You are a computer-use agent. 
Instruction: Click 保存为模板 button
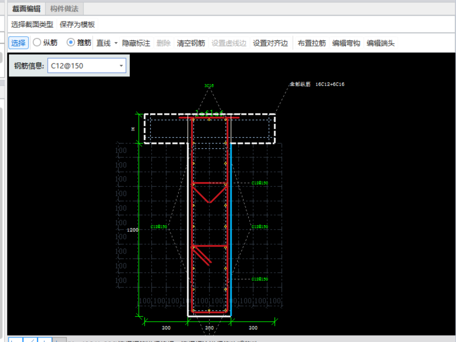[x=77, y=24]
